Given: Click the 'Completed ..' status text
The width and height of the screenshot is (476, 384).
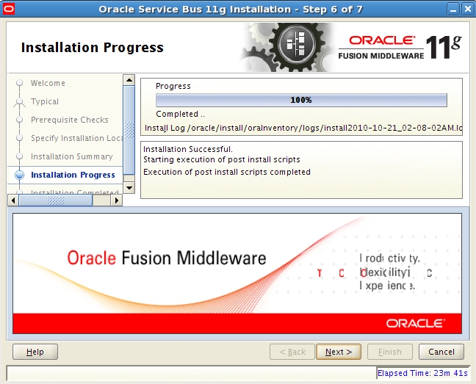Looking at the screenshot, I should [x=180, y=114].
